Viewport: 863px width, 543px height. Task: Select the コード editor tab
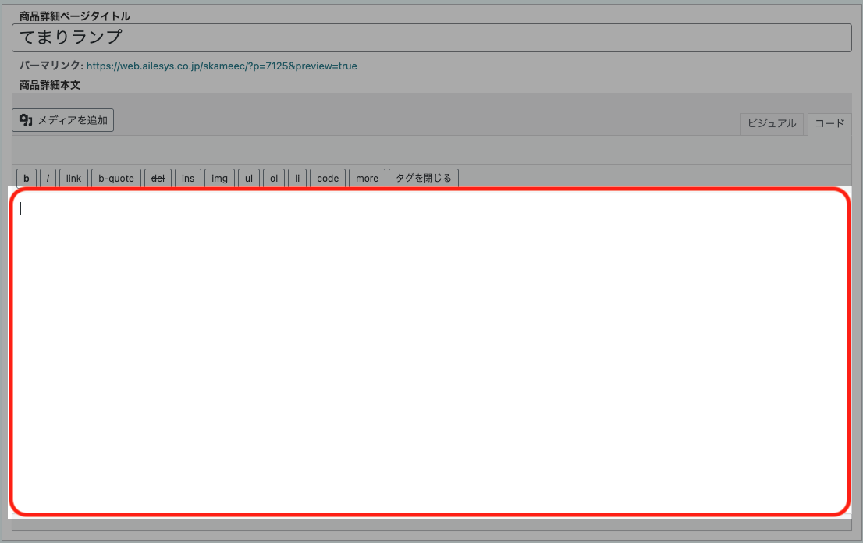829,123
